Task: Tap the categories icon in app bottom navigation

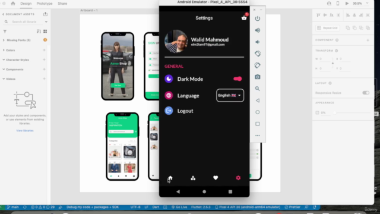Action: coord(193,178)
